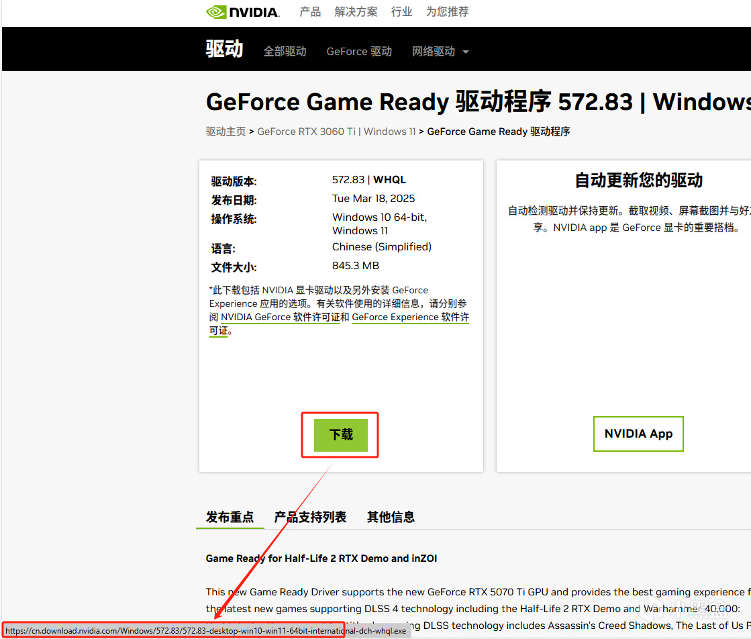Switch to the 发布重点 tab
The width and height of the screenshot is (751, 639).
tap(230, 517)
